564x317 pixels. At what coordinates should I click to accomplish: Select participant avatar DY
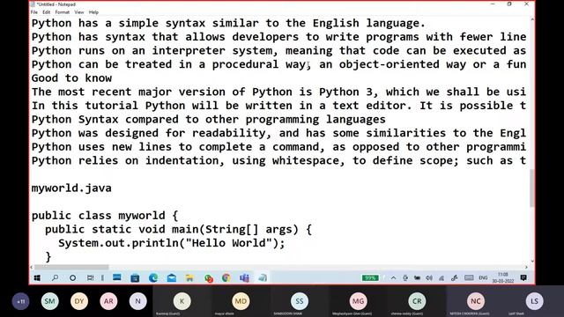[79, 301]
